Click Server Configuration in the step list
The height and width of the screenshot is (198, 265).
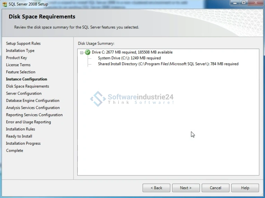coord(24,93)
